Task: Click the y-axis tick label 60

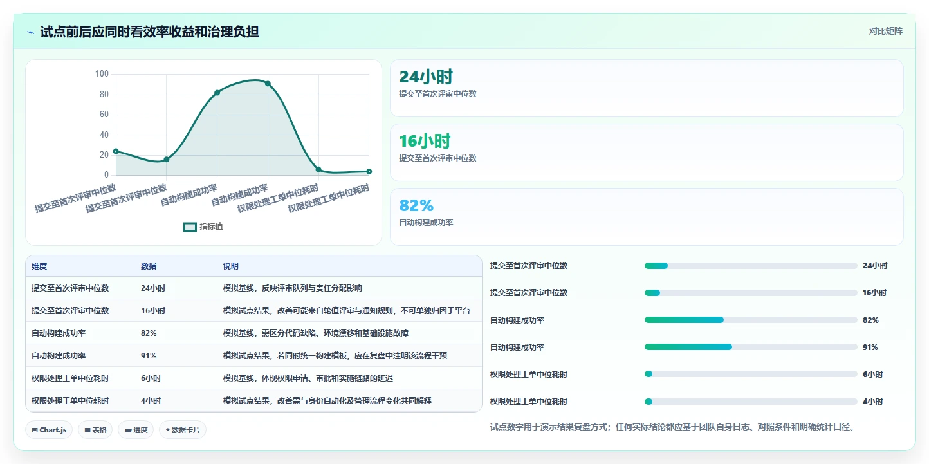Action: point(104,115)
